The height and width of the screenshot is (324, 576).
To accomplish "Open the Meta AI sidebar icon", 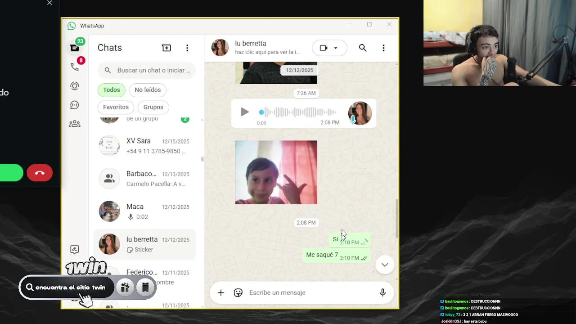I will click(75, 249).
